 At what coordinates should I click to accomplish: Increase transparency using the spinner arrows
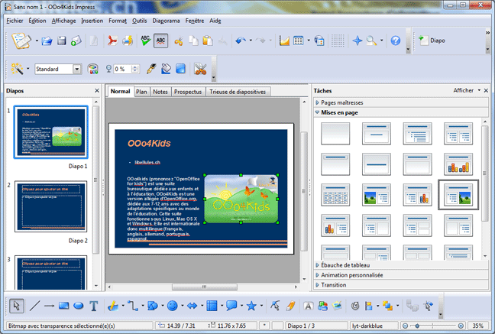click(135, 66)
